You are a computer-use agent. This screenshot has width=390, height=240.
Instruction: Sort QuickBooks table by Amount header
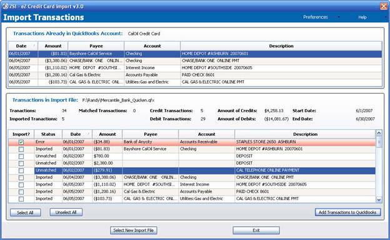(x=53, y=46)
